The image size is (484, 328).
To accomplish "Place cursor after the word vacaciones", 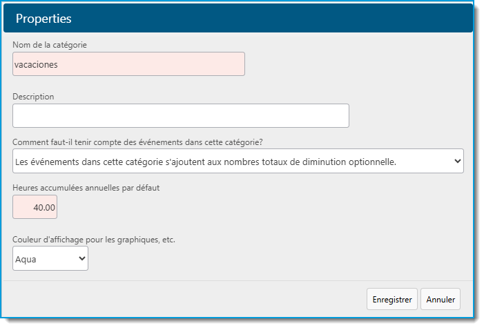I will click(x=59, y=64).
